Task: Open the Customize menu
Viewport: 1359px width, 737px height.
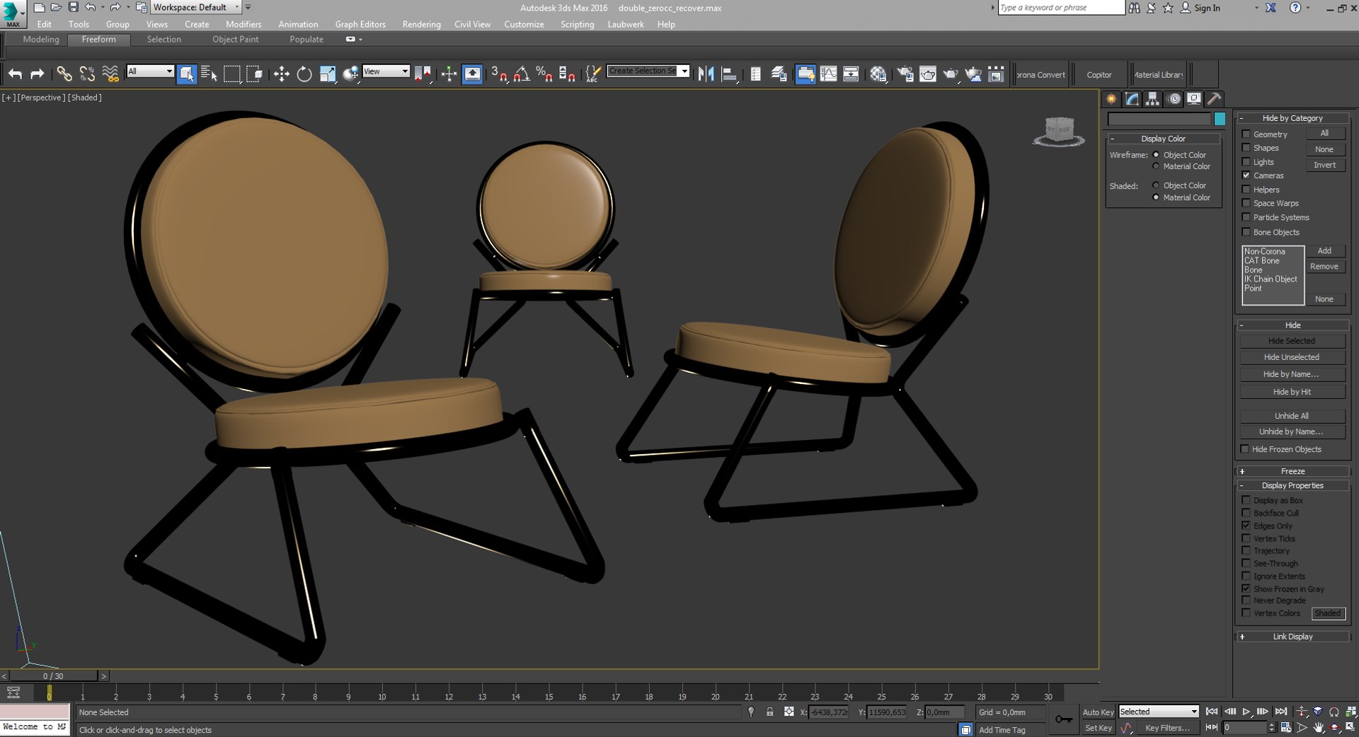Action: 524,24
